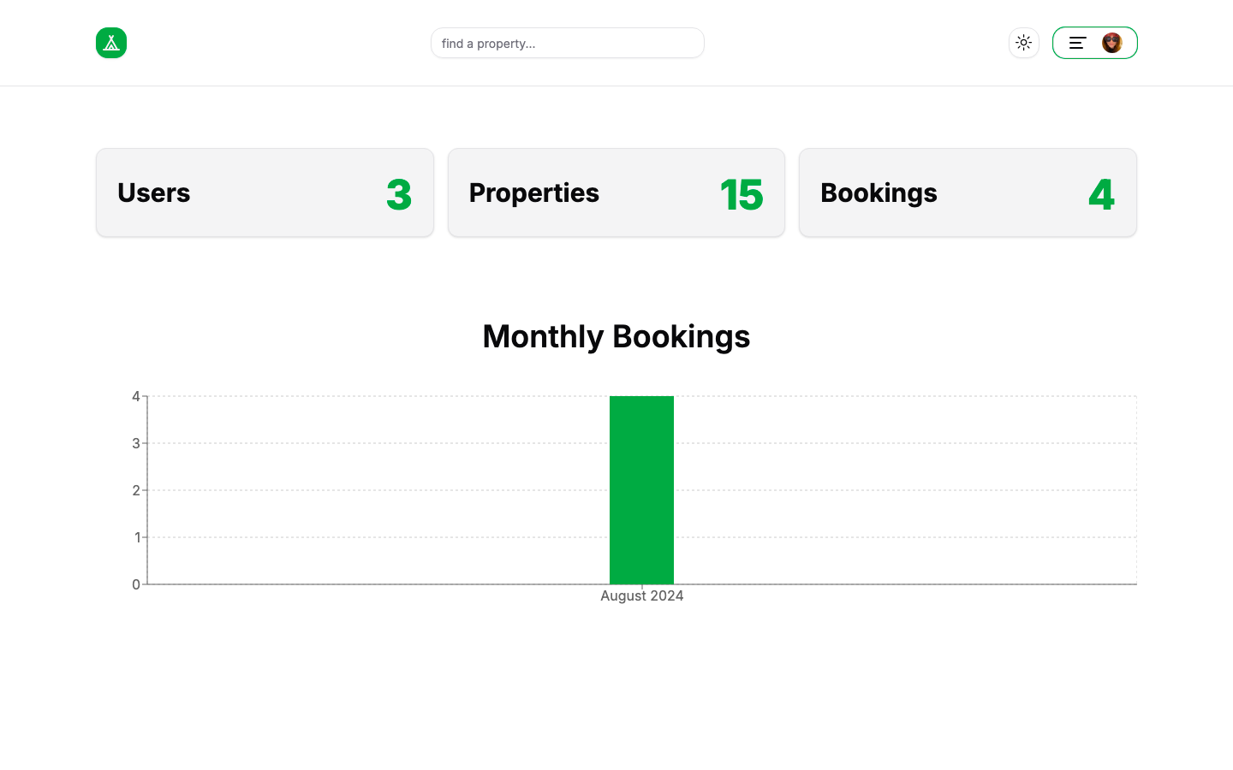Click the Users count value 3
This screenshot has width=1233, height=770.
click(399, 195)
